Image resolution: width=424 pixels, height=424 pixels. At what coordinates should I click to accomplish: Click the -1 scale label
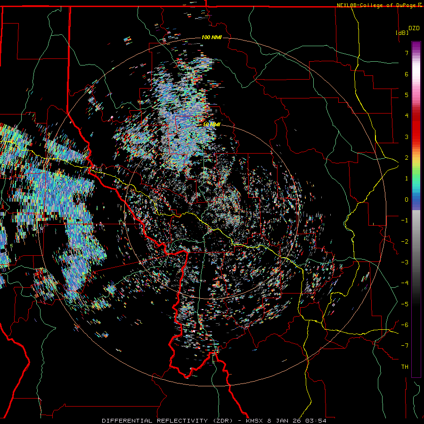(x=405, y=220)
